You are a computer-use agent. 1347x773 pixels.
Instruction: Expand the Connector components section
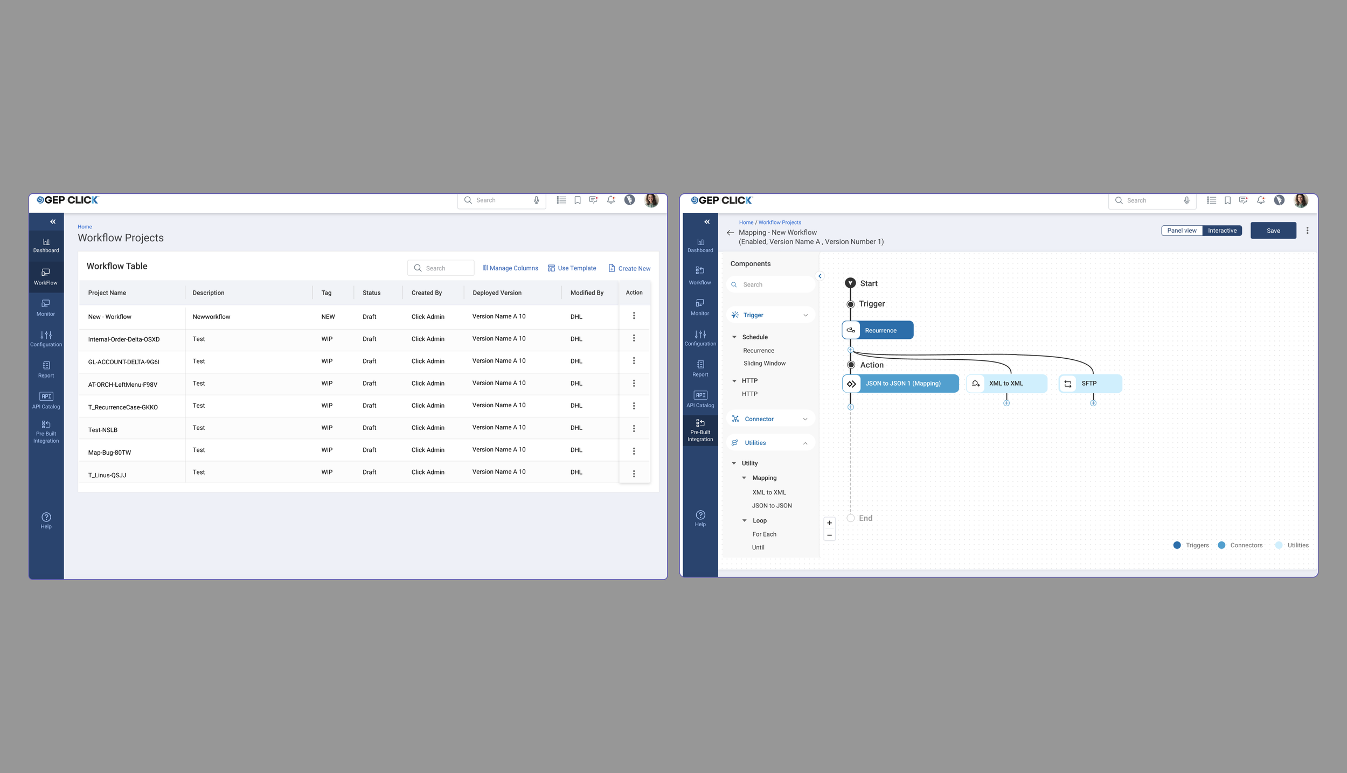point(805,419)
